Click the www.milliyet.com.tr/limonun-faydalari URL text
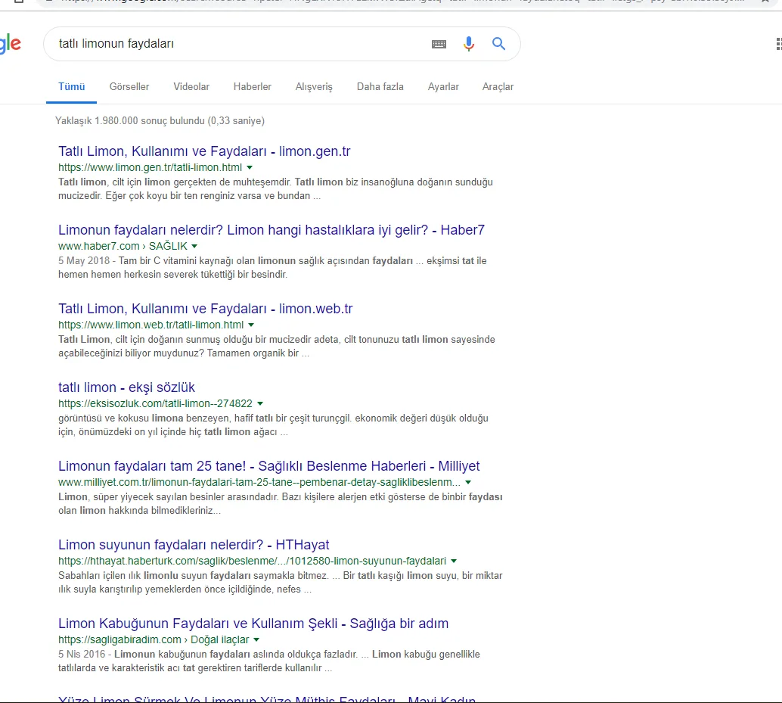782x703 pixels. click(259, 483)
